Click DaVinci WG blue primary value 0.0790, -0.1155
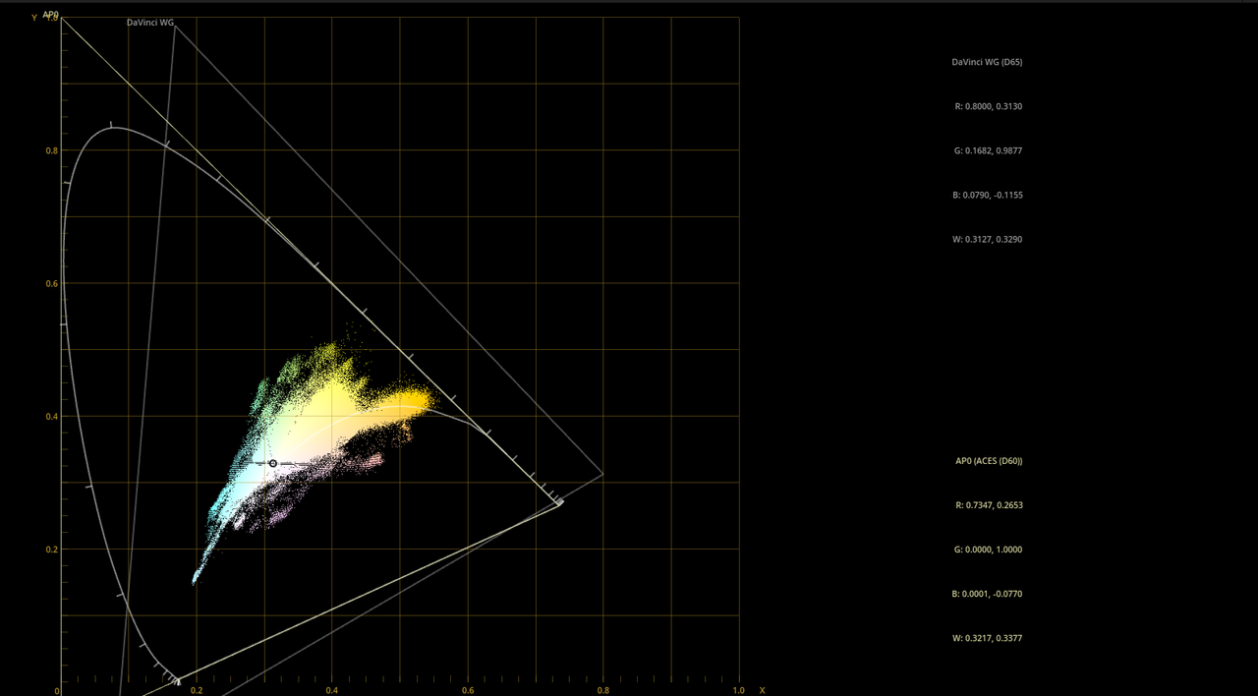Screen dimensions: 1258x696 click(988, 195)
